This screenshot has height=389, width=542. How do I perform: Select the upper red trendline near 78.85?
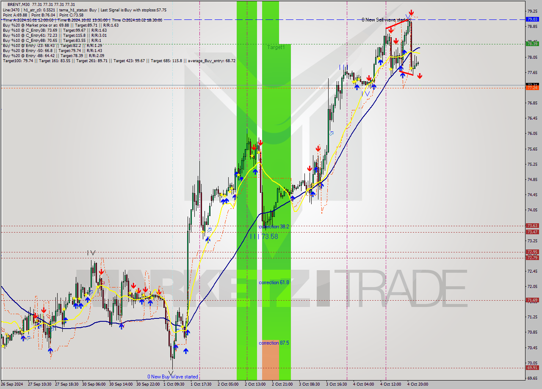pos(397,24)
